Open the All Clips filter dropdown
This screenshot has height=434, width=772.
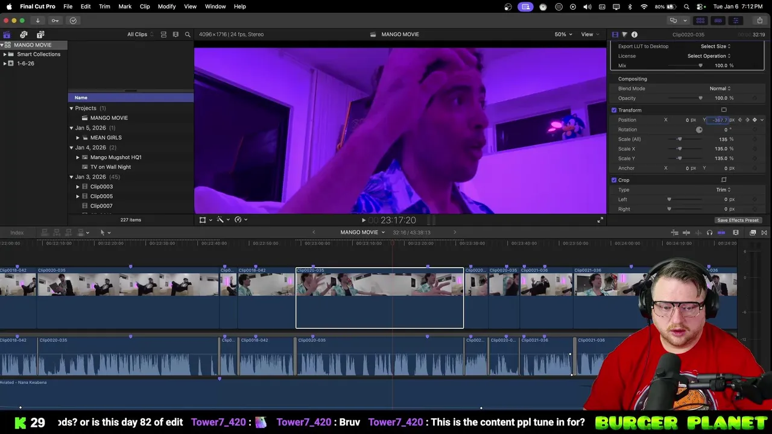(x=140, y=34)
